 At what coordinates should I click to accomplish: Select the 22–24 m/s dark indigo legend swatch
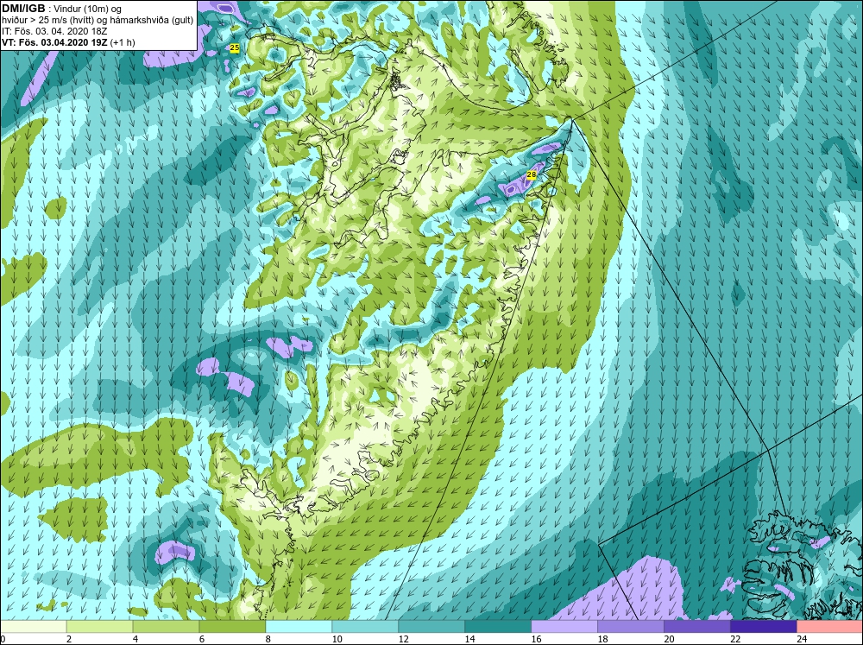[764, 627]
